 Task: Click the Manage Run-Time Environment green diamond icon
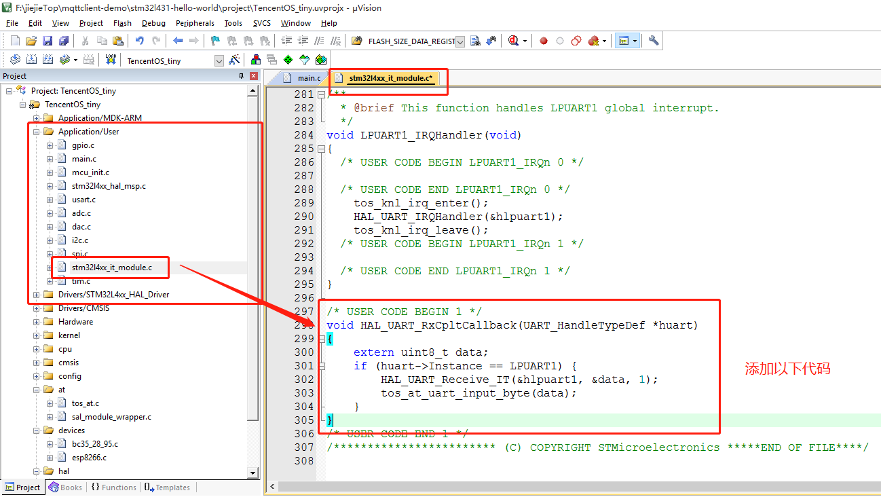(288, 60)
